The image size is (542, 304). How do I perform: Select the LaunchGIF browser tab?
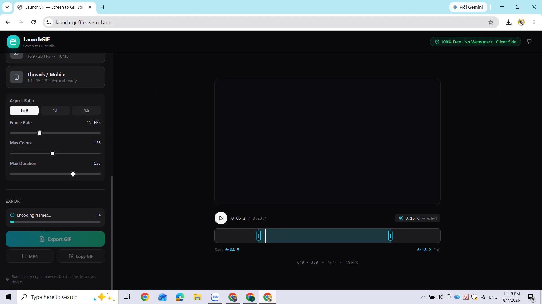click(x=55, y=7)
